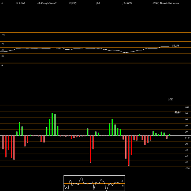Click the '14' label in mini chart
This screenshot has width=191, height=191.
click(123, 186)
